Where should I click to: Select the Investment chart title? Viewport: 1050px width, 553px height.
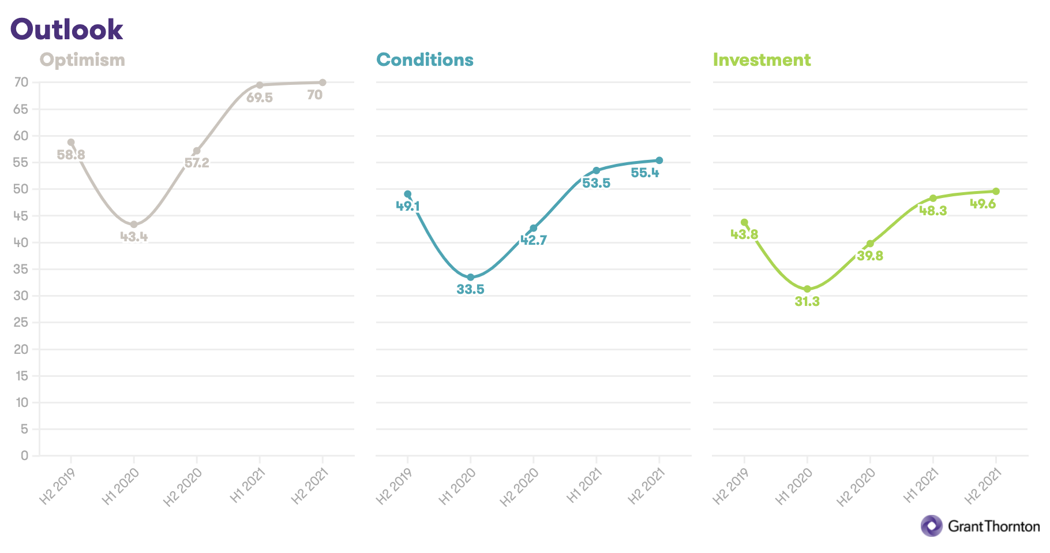762,60
